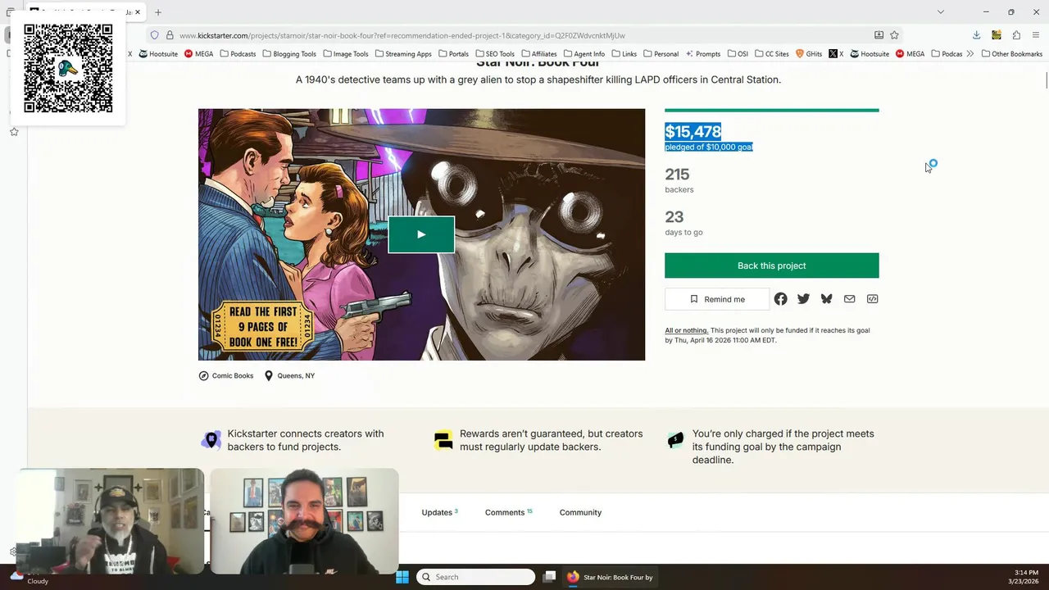Image resolution: width=1049 pixels, height=590 pixels.
Task: Open the Queens, NY location link
Action: (289, 375)
